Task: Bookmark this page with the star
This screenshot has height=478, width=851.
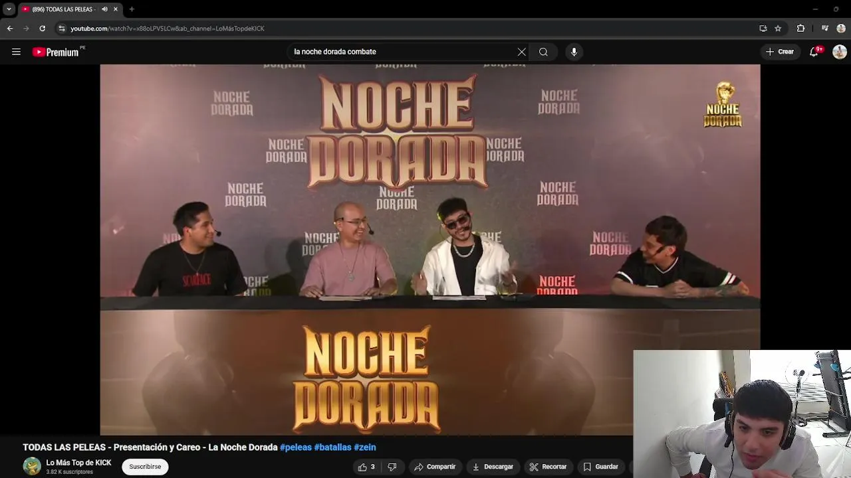Action: [x=778, y=29]
